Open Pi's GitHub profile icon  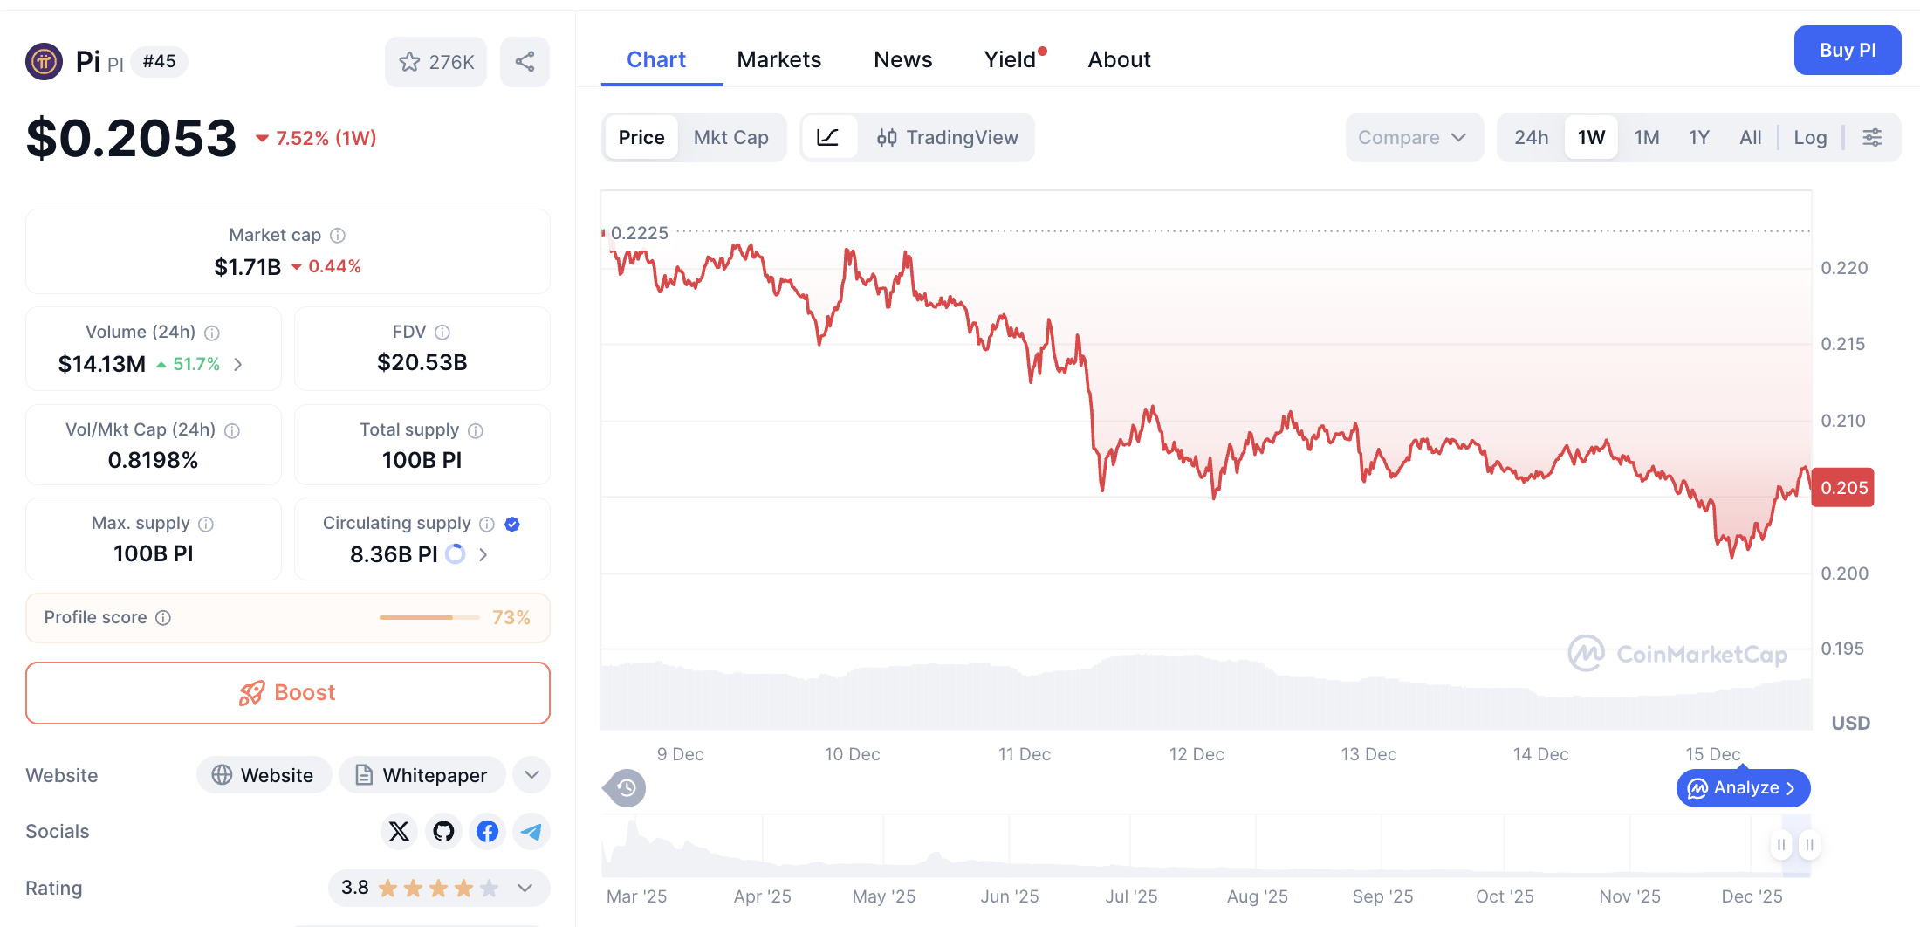coord(443,832)
